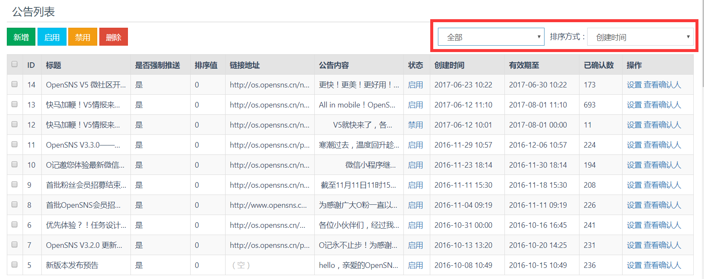Viewport: 704px width, 279px height.
Task: Click the 公告内容 cell starting with hello
Action: point(359,265)
